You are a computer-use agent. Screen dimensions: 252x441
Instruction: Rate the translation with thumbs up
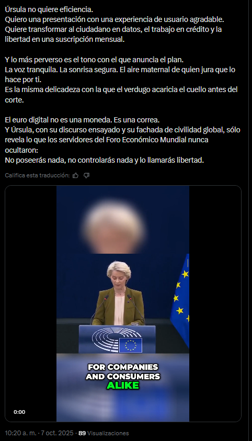pos(75,175)
